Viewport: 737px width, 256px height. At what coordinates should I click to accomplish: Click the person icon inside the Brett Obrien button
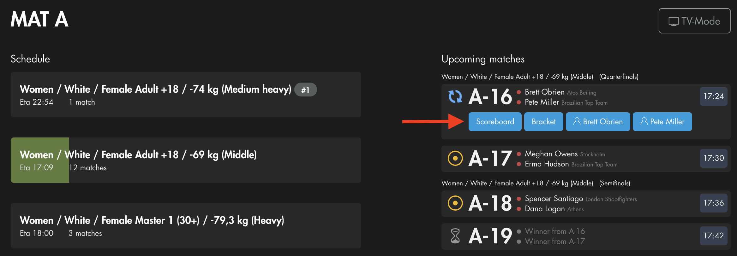coord(578,121)
